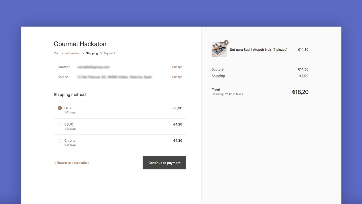Screen dimensions: 362x204
Task: Click the Payment breadcrumb step
Action: click(109, 53)
